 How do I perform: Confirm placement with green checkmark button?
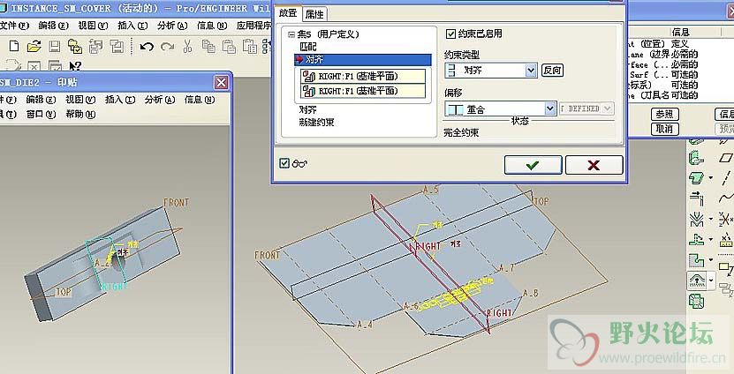tap(533, 165)
